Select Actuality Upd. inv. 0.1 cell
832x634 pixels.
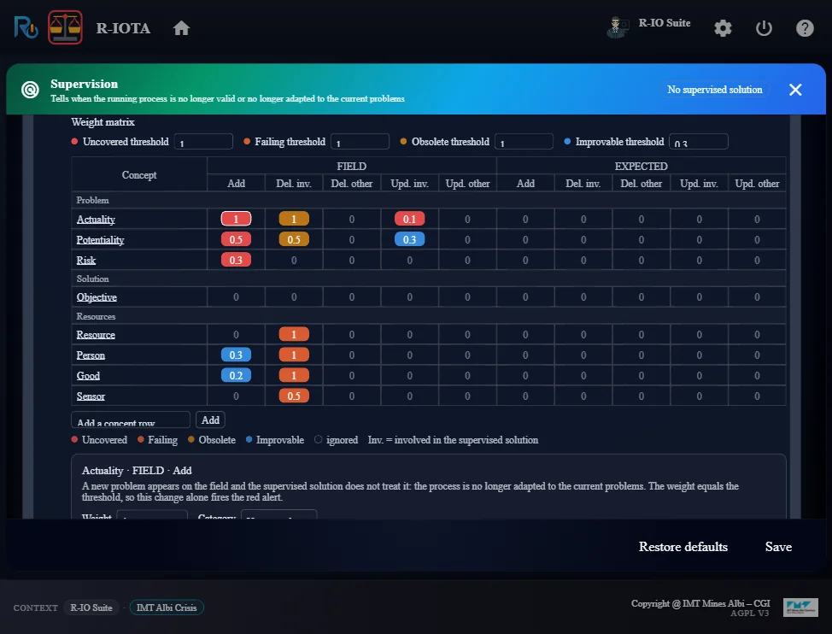(x=410, y=219)
